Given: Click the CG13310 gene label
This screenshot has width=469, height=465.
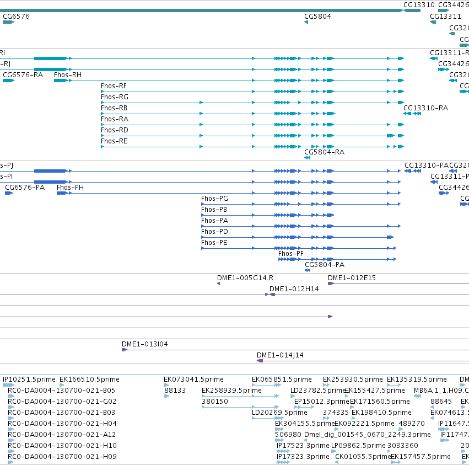Looking at the screenshot, I should [419, 5].
